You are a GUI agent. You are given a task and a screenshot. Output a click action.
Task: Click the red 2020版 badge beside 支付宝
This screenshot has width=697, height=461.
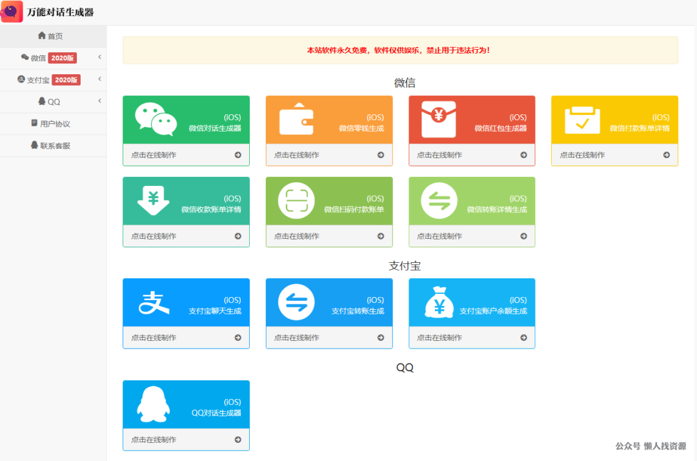tap(66, 80)
